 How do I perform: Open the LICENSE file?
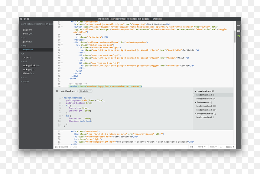(x=27, y=58)
